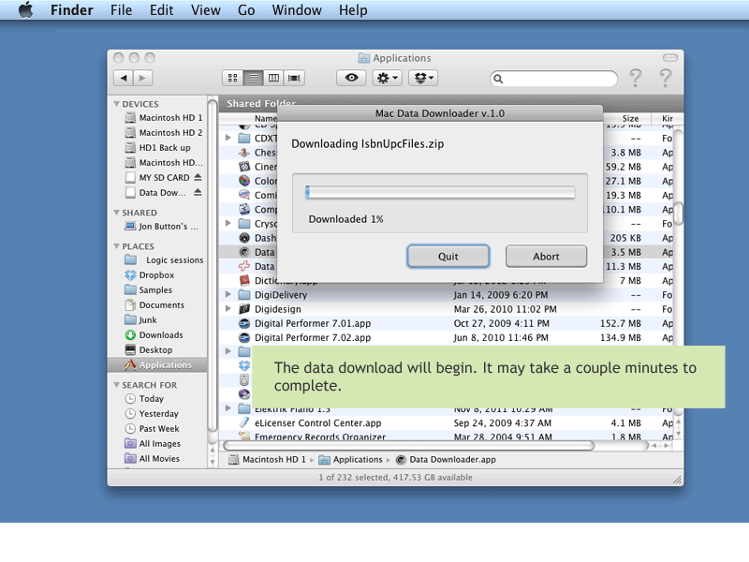Screen dimensions: 749x562
Task: Show files from Yesterday
Action: click(x=151, y=413)
